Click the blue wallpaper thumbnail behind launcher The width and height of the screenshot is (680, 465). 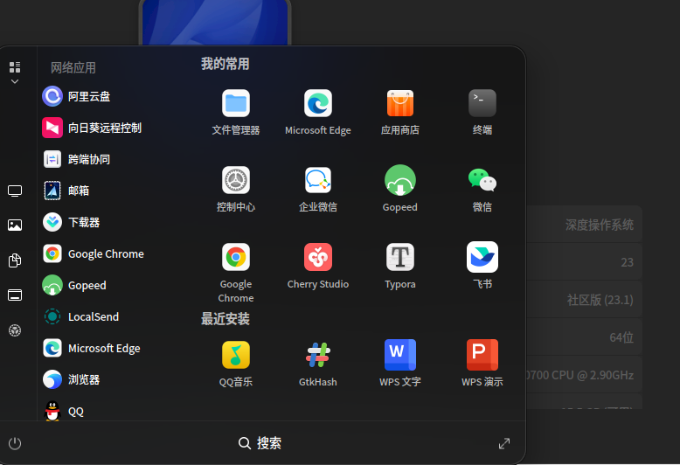coord(215,23)
